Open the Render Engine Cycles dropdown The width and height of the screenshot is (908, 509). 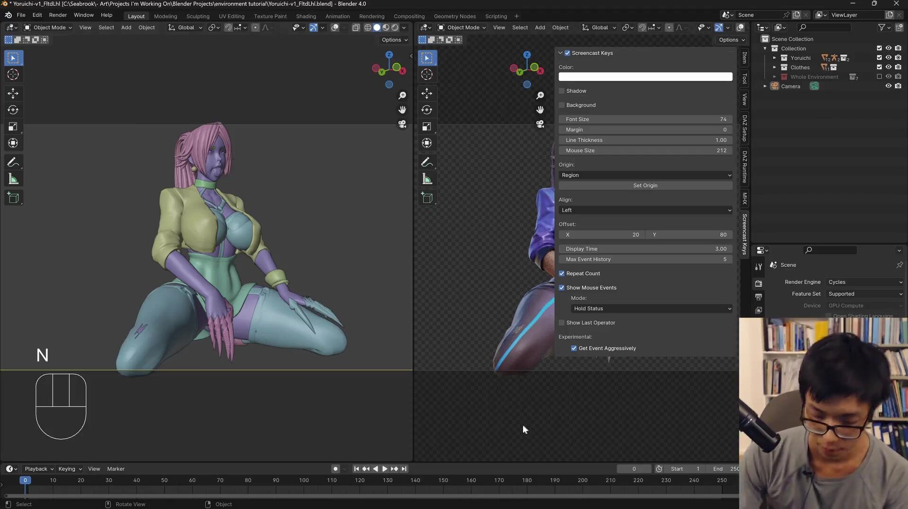click(864, 282)
